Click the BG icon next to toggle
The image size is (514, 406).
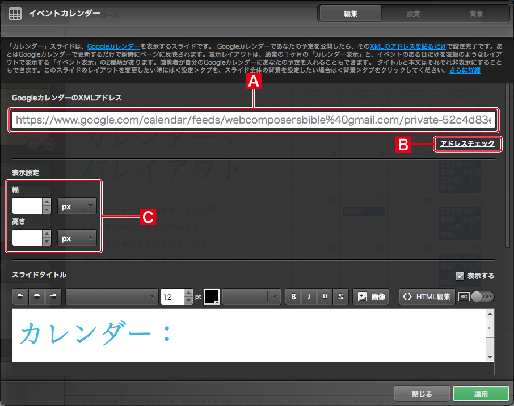click(464, 297)
